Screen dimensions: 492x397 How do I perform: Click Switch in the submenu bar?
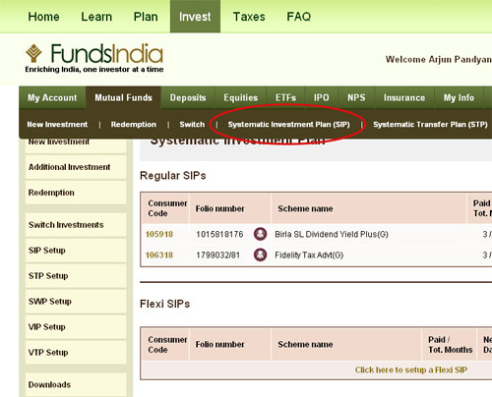(192, 125)
